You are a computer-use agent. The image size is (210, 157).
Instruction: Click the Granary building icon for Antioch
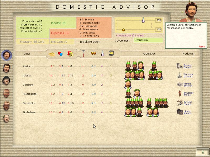[180, 66]
